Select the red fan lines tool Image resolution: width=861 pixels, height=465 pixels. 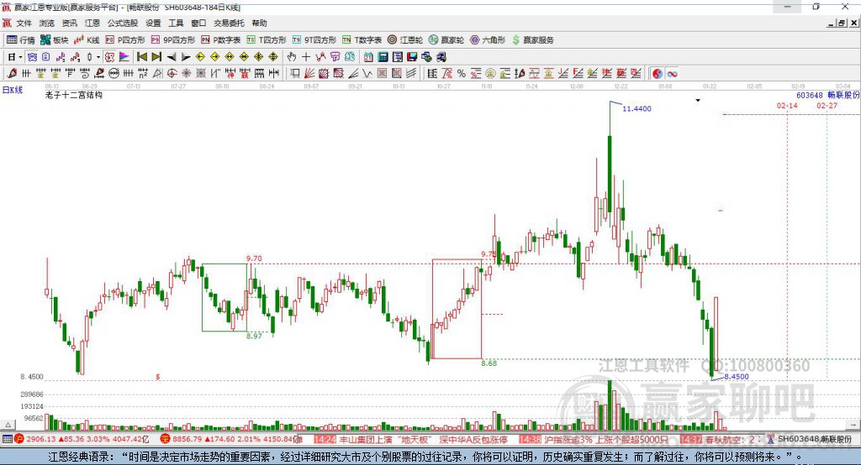[x=309, y=74]
